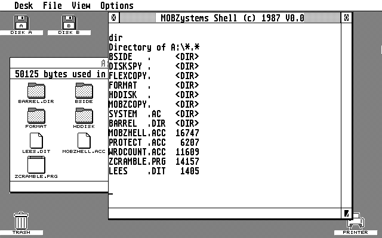Click the PROTECT .ACC 6207 line
The width and height of the screenshot is (382, 238).
tap(154, 142)
